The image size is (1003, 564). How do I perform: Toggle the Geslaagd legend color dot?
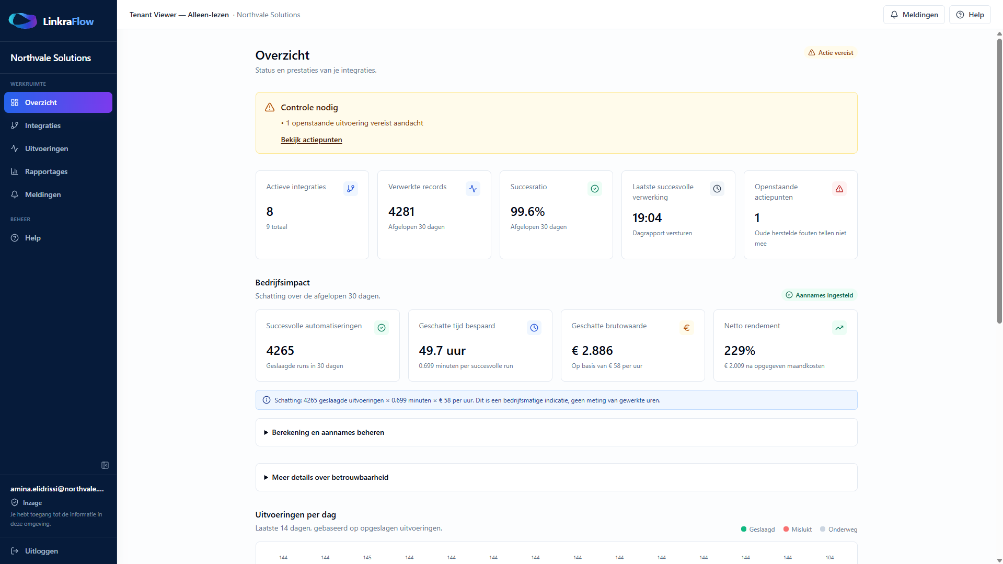point(744,530)
